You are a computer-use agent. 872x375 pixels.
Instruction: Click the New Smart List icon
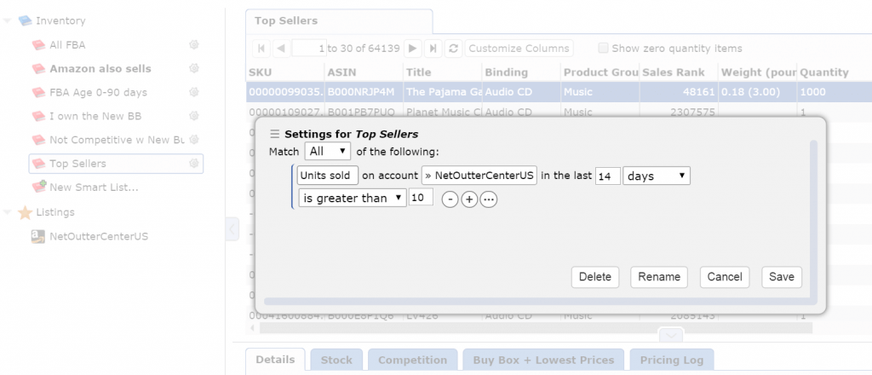pyautogui.click(x=38, y=187)
